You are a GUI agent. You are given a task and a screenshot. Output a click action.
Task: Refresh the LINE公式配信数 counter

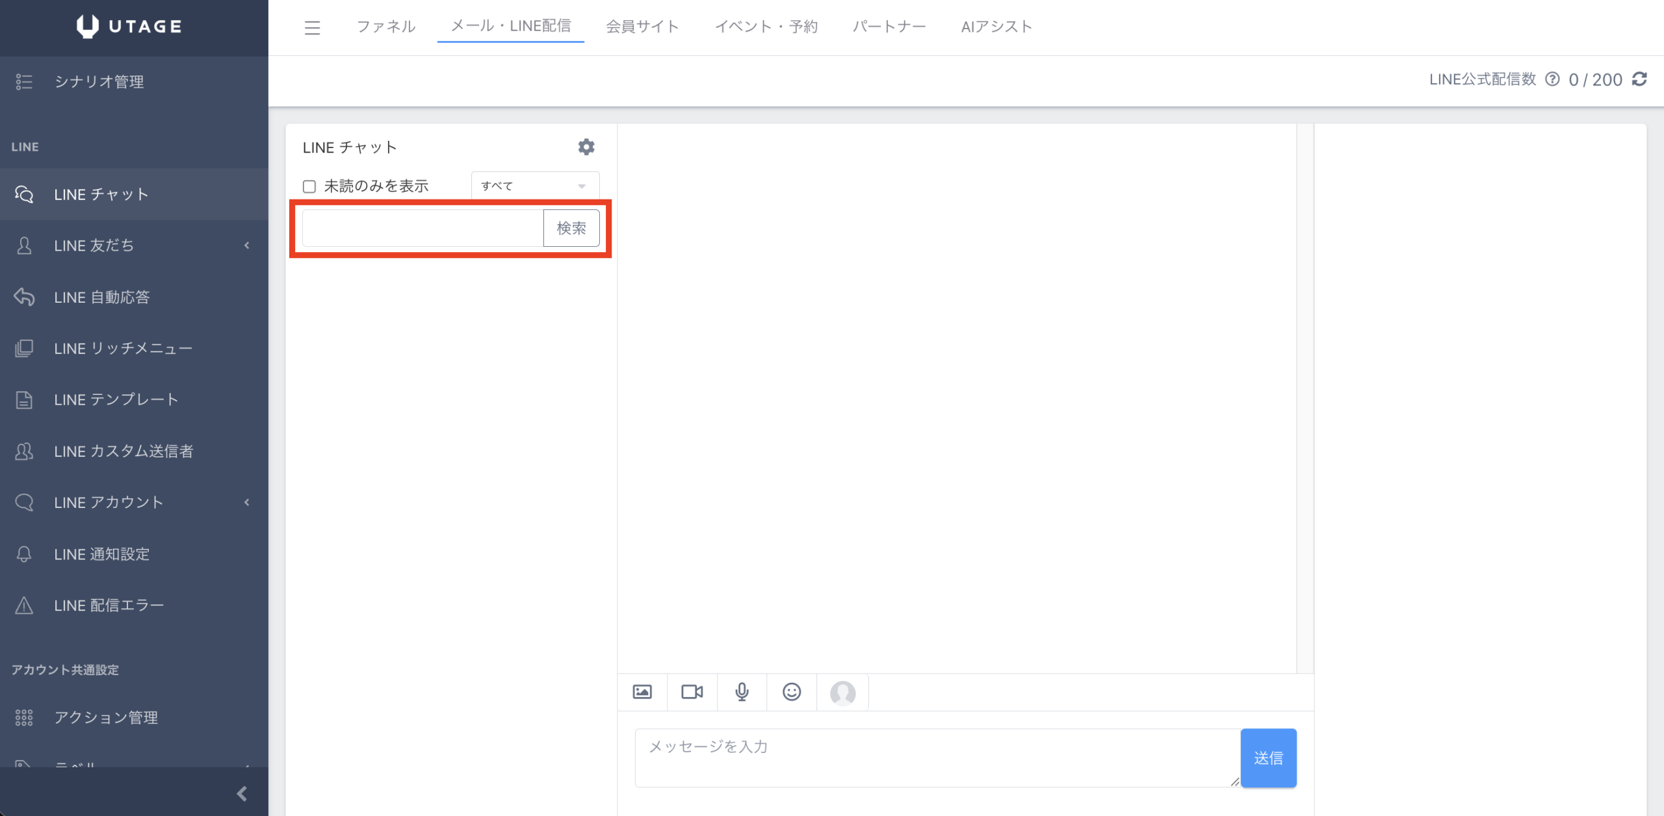pos(1640,79)
